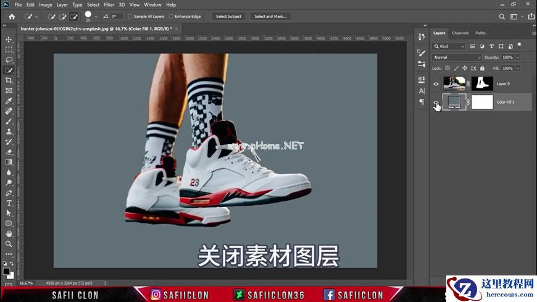
Task: Select the Pen tool
Action: coord(9,193)
